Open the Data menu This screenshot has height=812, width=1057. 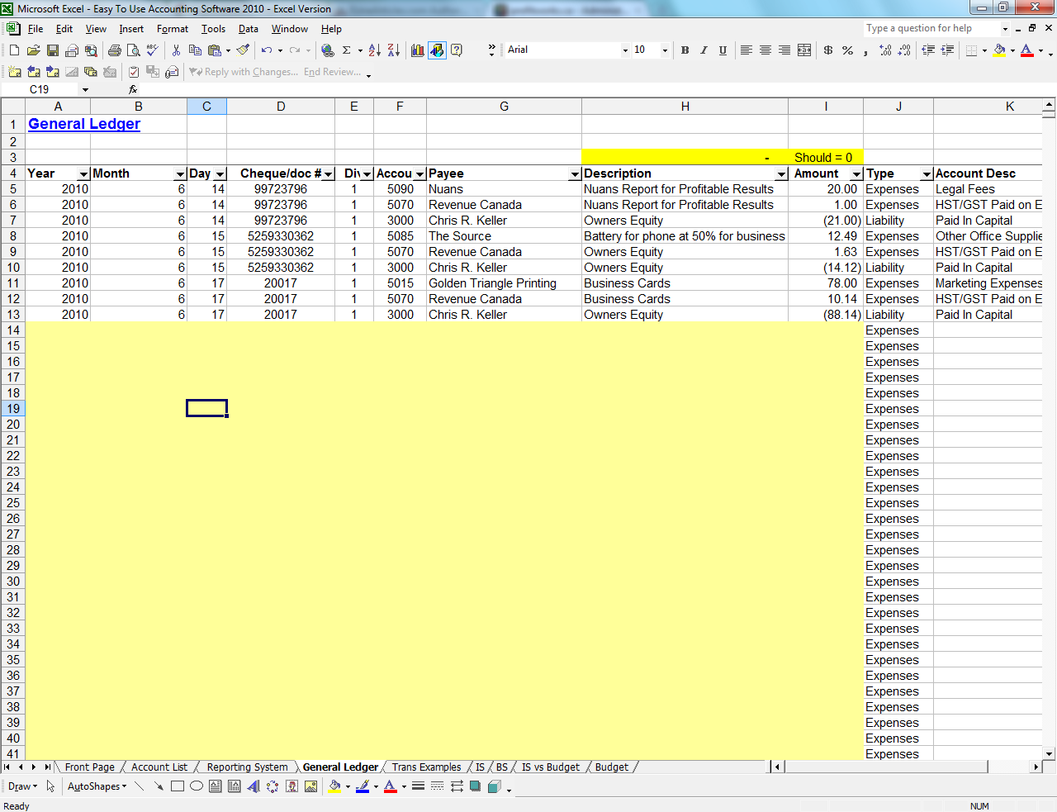(x=248, y=28)
